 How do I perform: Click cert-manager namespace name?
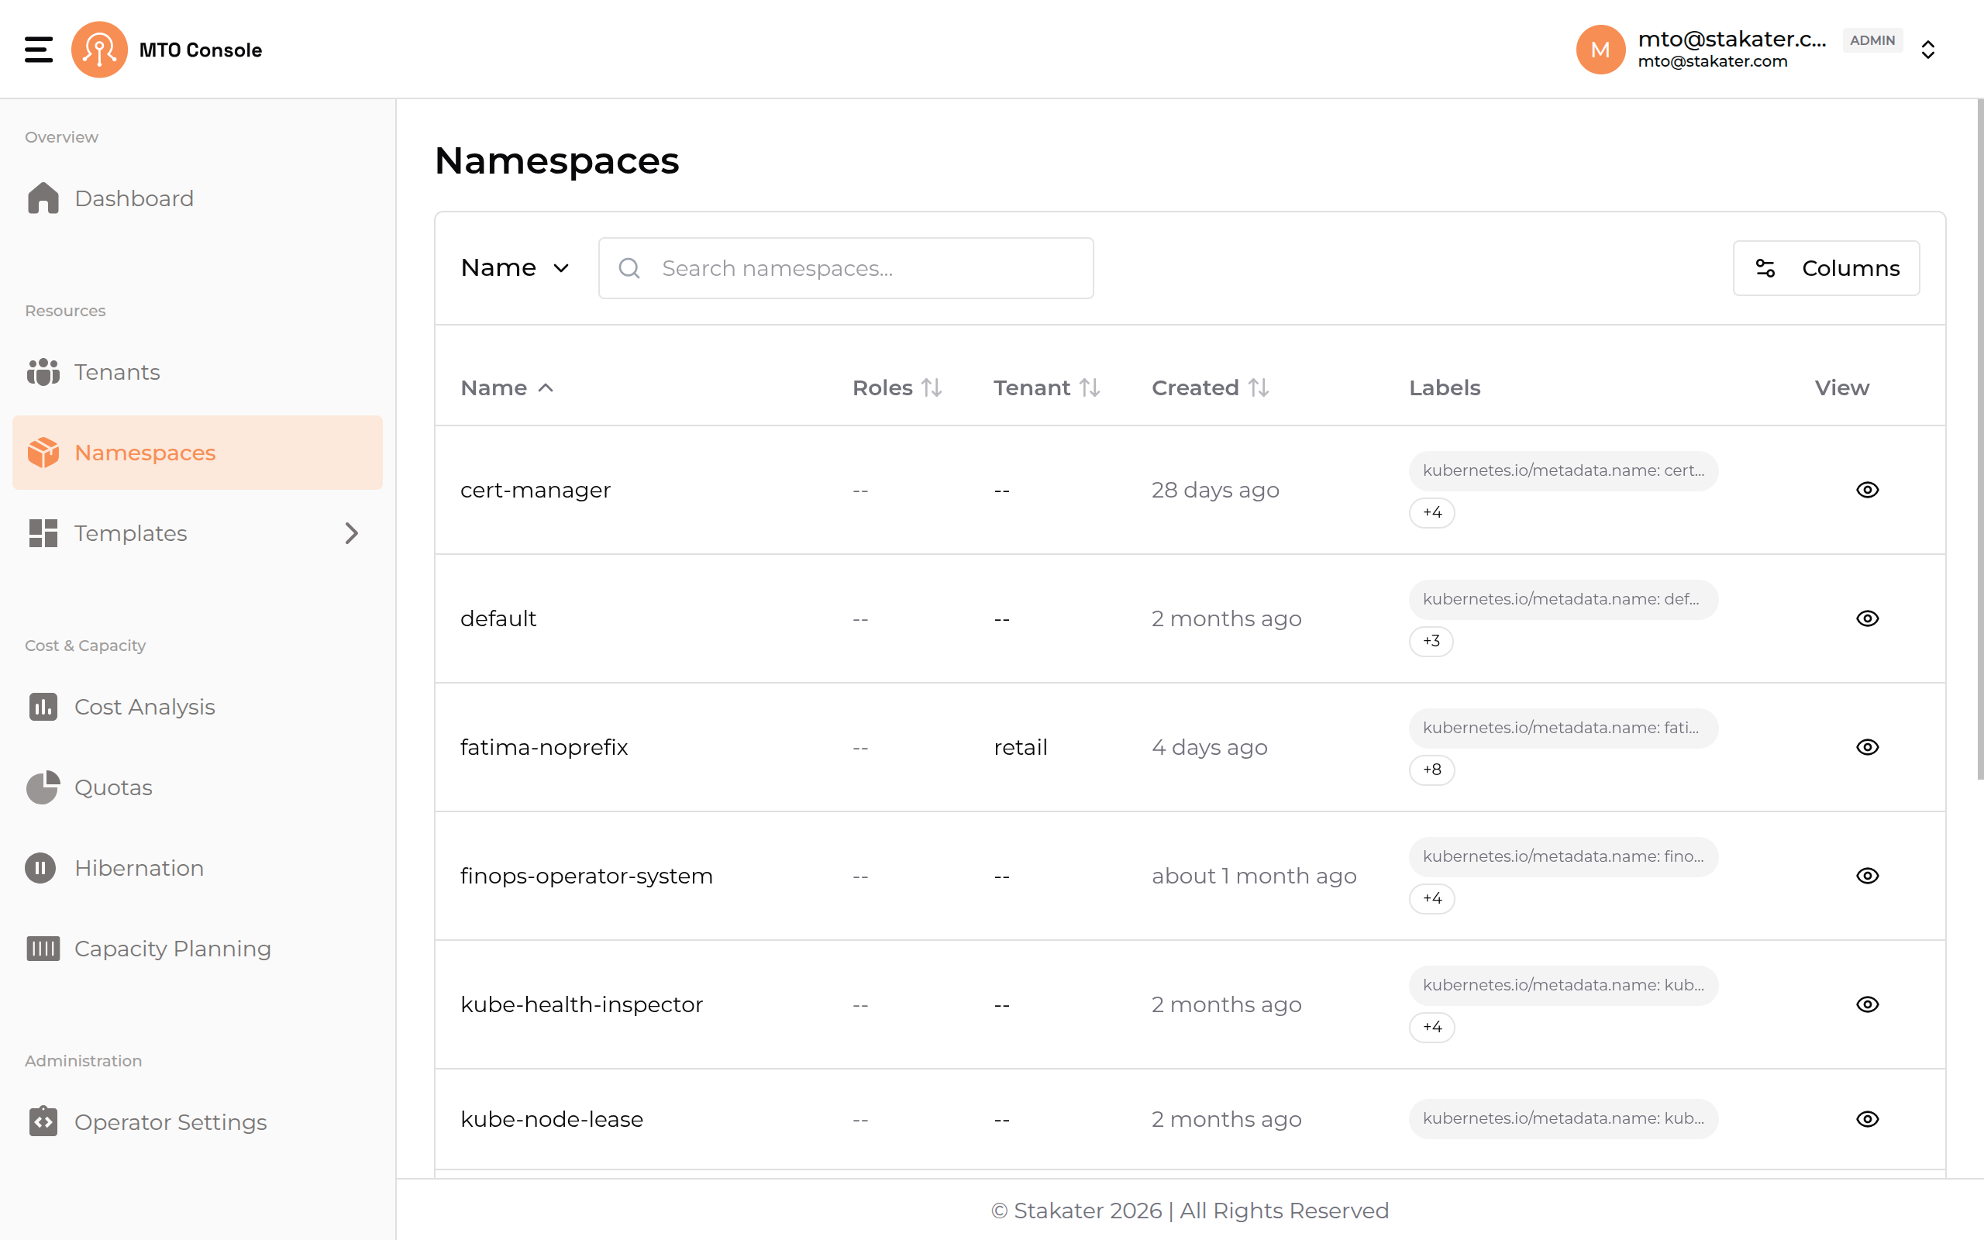tap(536, 490)
